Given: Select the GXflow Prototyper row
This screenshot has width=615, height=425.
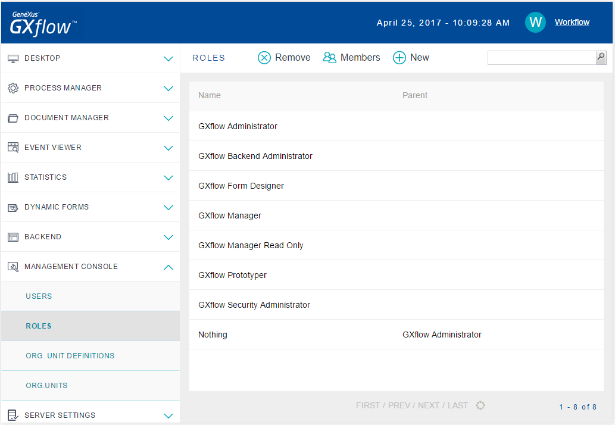Looking at the screenshot, I should (x=396, y=275).
